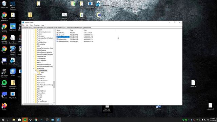Open File Explorer from the taskbar
The image size is (217, 122).
(14, 120)
